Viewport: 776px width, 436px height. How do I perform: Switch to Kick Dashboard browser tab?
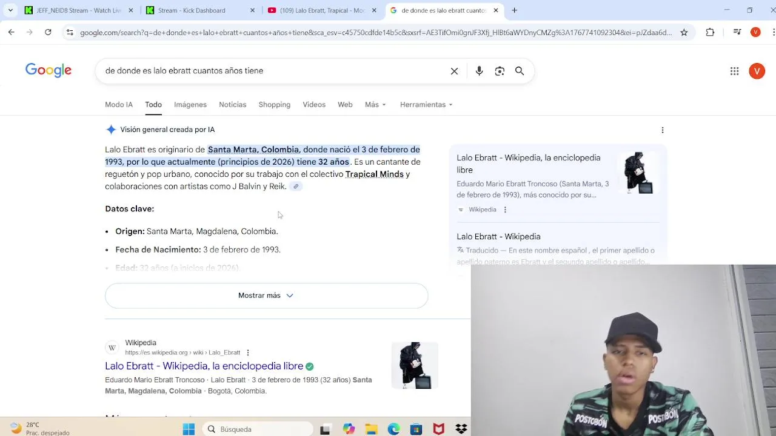pos(200,10)
